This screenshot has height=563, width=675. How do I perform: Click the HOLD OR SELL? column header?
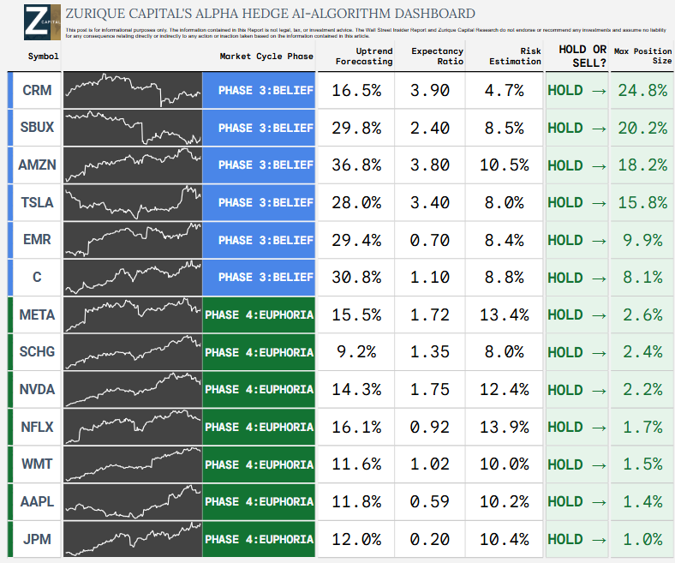[582, 57]
